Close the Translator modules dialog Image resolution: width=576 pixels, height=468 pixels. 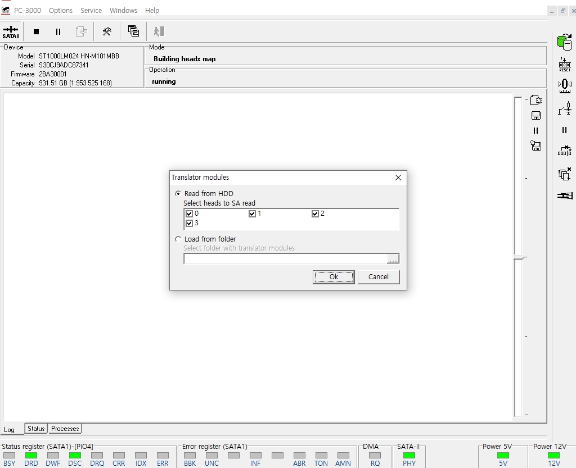[398, 178]
